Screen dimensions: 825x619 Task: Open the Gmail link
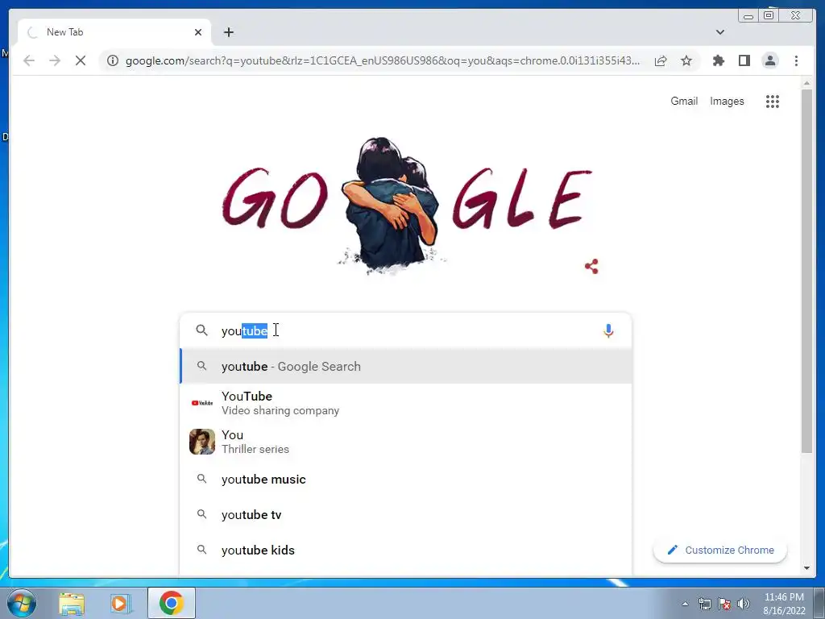[x=683, y=101]
